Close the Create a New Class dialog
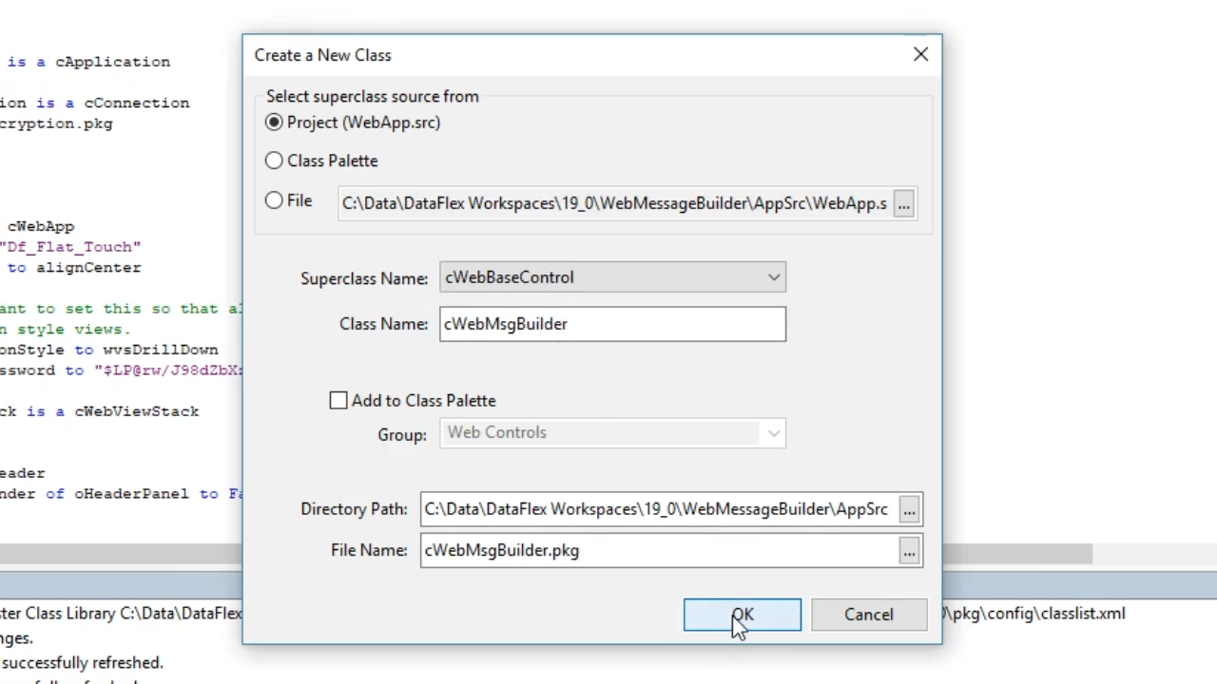Image resolution: width=1217 pixels, height=684 pixels. [x=920, y=55]
